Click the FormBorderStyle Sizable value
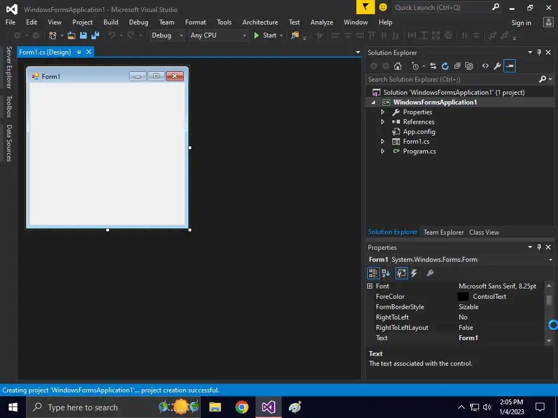558x418 pixels. tap(468, 307)
